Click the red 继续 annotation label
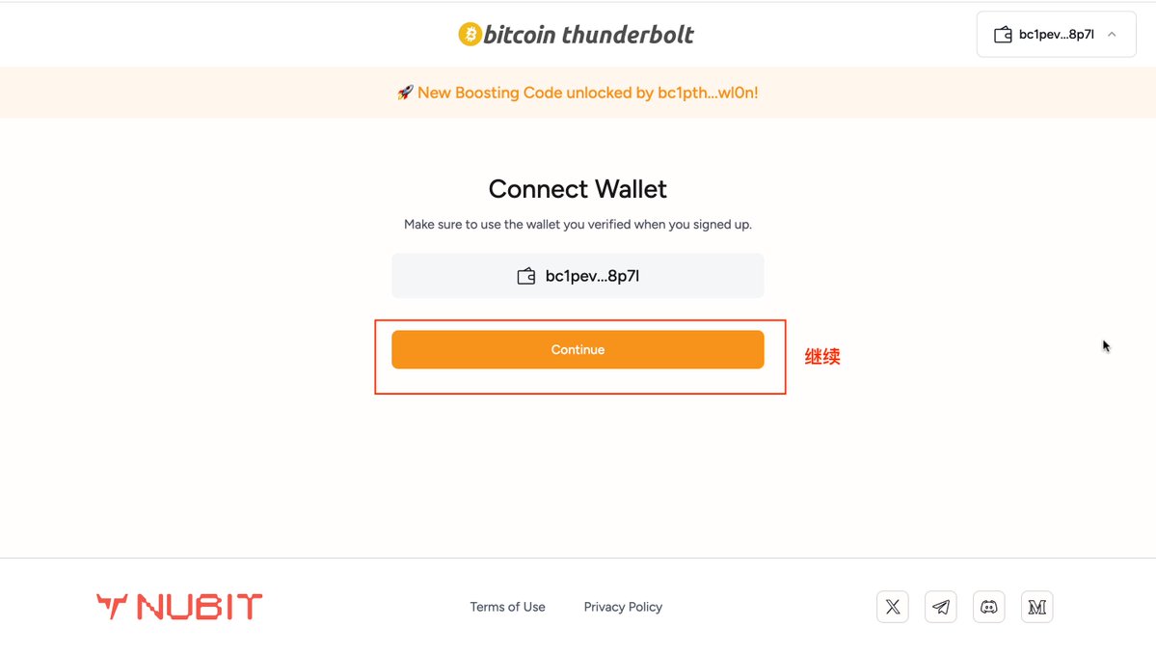This screenshot has width=1156, height=655. (x=822, y=357)
